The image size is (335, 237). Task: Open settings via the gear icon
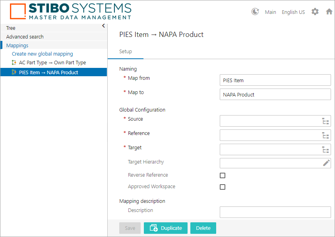(x=315, y=12)
